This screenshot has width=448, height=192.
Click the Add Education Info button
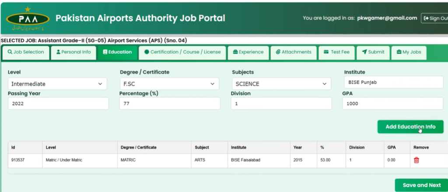pyautogui.click(x=410, y=127)
